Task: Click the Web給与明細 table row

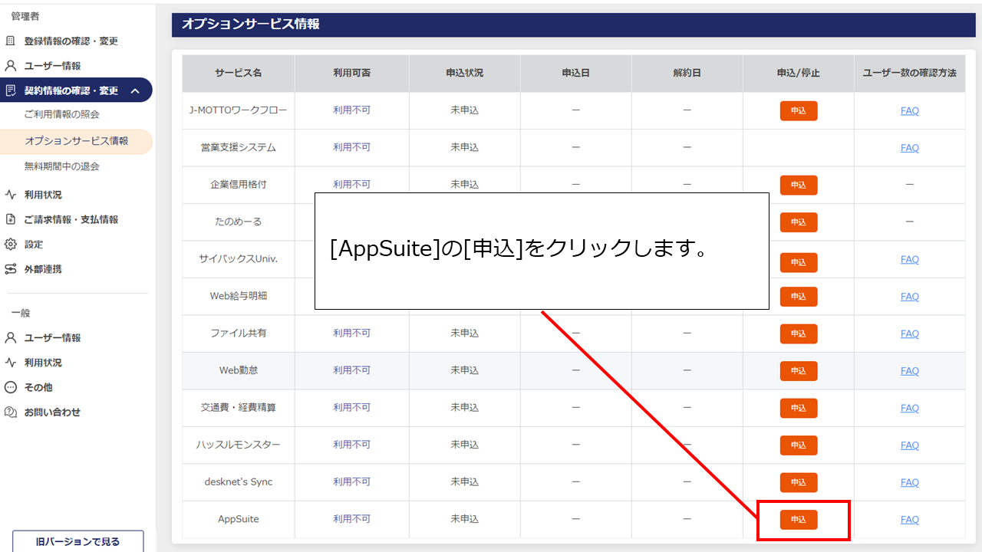Action: tap(238, 296)
